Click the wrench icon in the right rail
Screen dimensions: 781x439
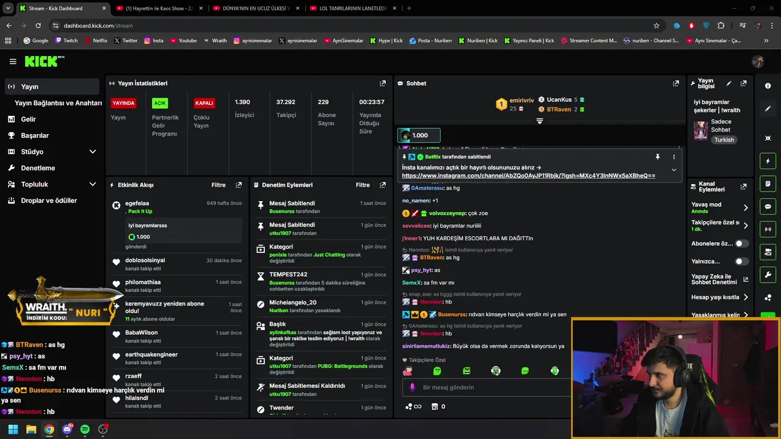(768, 274)
